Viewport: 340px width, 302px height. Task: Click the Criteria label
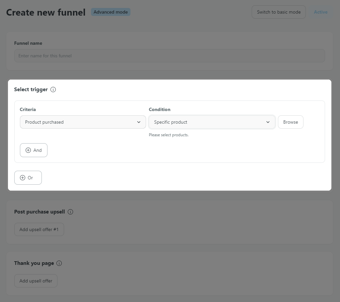28,109
